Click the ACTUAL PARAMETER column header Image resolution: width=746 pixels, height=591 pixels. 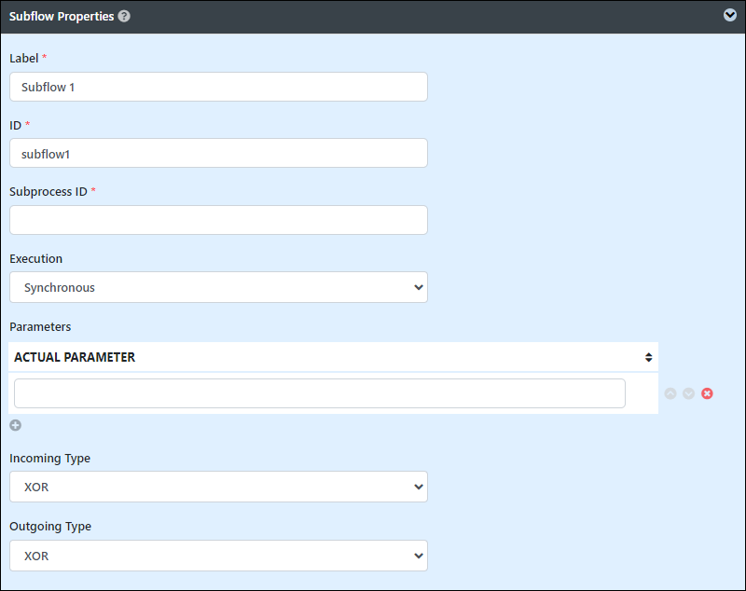[x=75, y=357]
